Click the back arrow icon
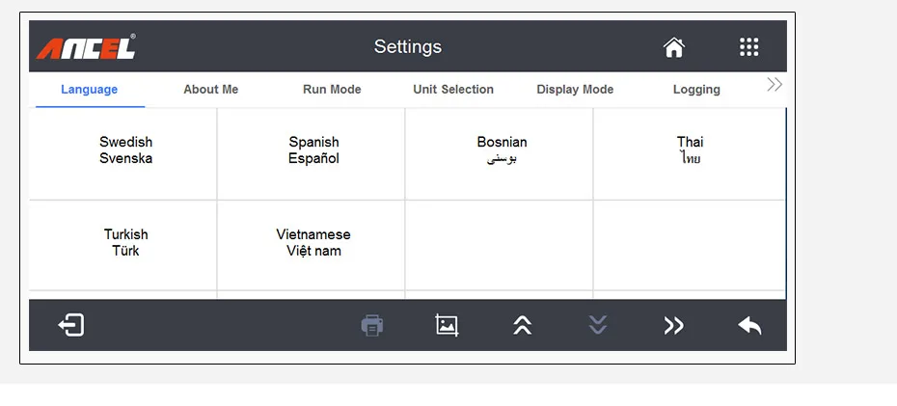Viewport: 897px width, 406px height. pyautogui.click(x=749, y=325)
